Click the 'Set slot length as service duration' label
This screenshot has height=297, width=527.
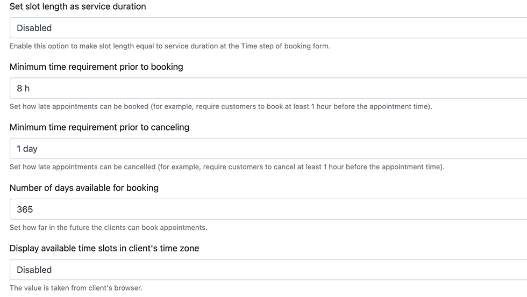(x=77, y=7)
